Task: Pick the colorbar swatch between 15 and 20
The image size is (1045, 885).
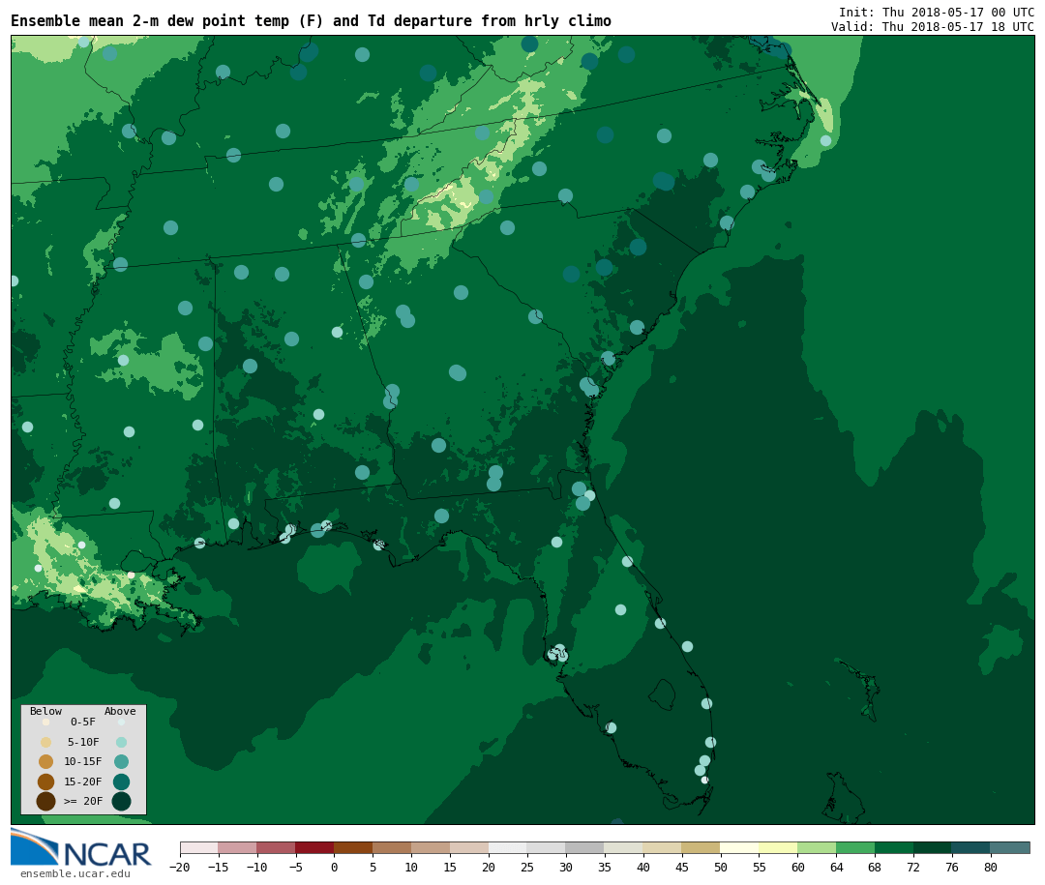Action: (470, 847)
